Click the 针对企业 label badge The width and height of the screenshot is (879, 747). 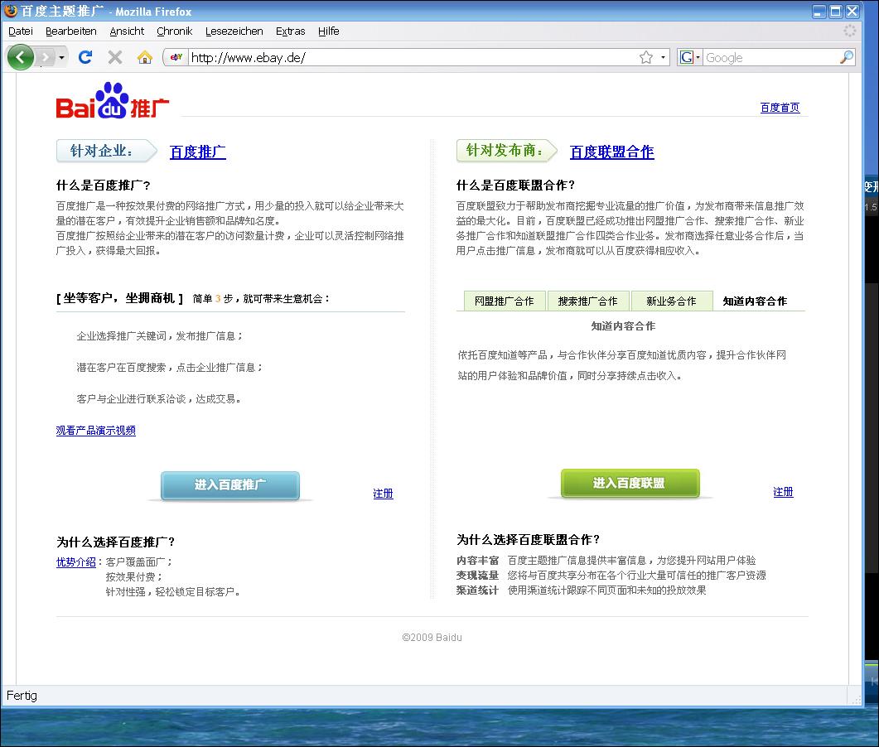[x=106, y=151]
